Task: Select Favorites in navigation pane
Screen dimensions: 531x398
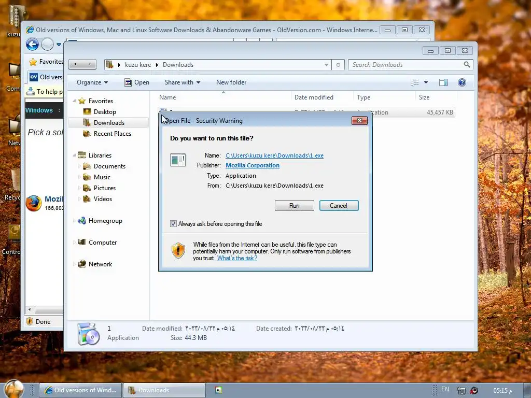Action: [x=101, y=101]
